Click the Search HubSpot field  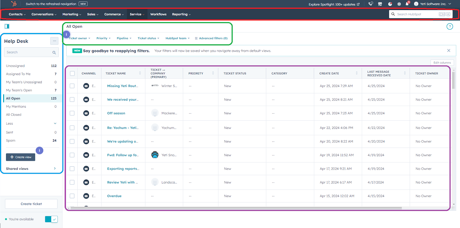[x=417, y=14]
